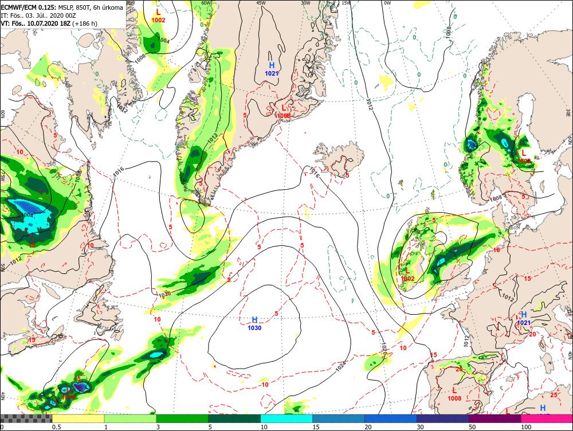Click the H 1021 high over the Alps
The image size is (573, 431).
pos(524,318)
